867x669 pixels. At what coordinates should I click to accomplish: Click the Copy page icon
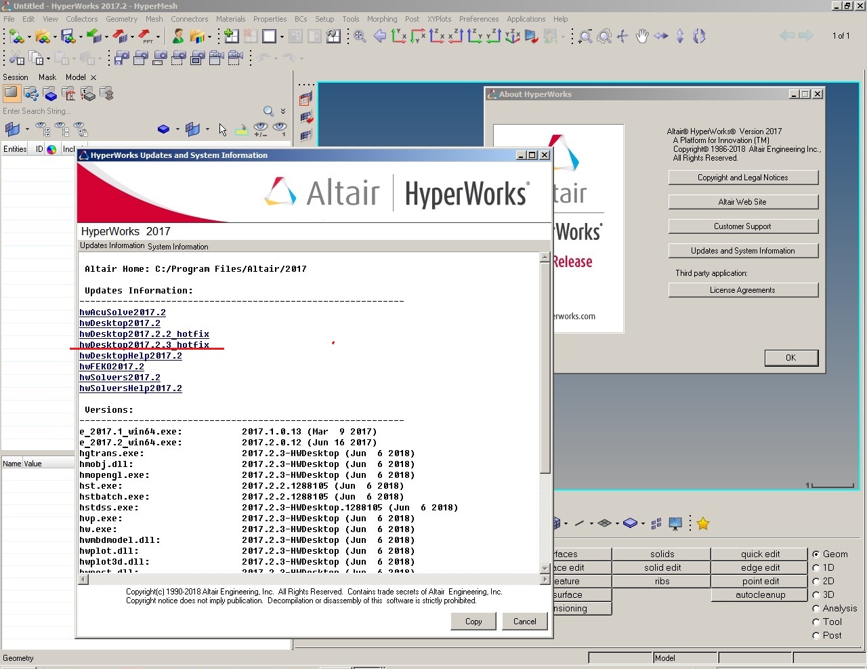(37, 58)
